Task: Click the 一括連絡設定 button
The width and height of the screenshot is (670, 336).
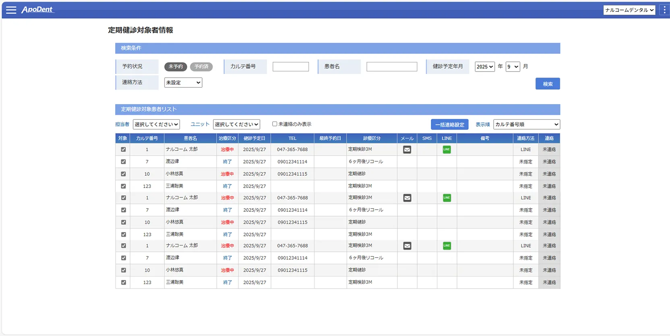Action: tap(449, 125)
